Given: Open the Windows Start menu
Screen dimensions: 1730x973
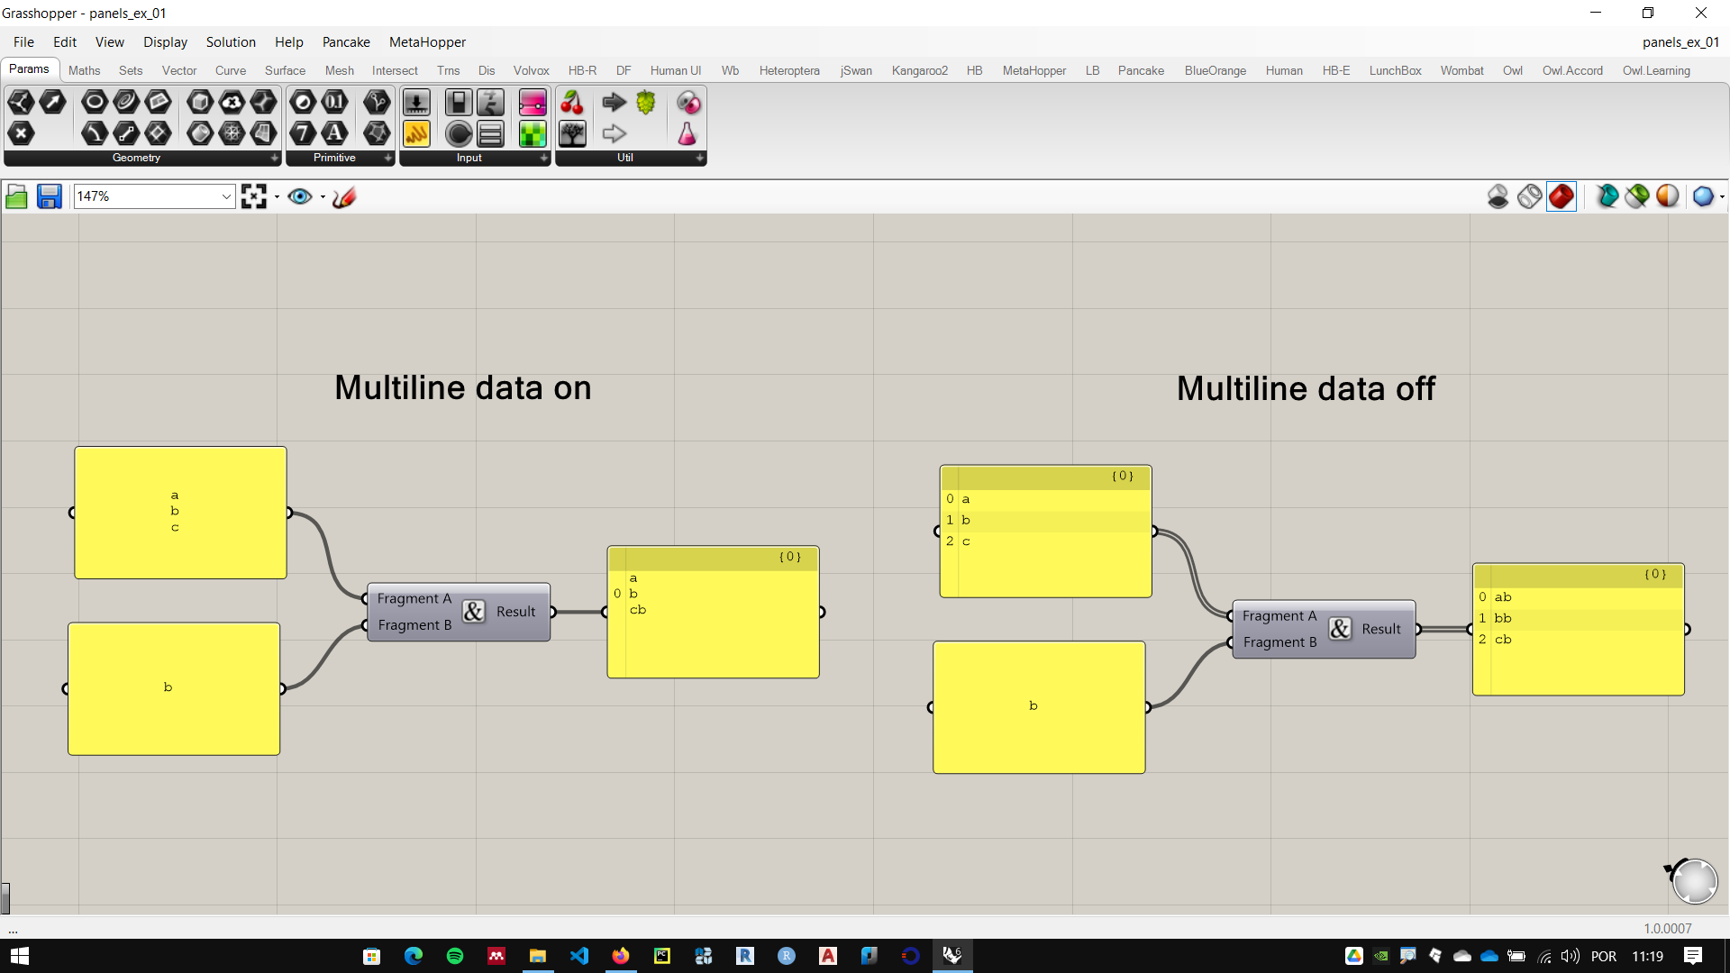Looking at the screenshot, I should pos(19,956).
